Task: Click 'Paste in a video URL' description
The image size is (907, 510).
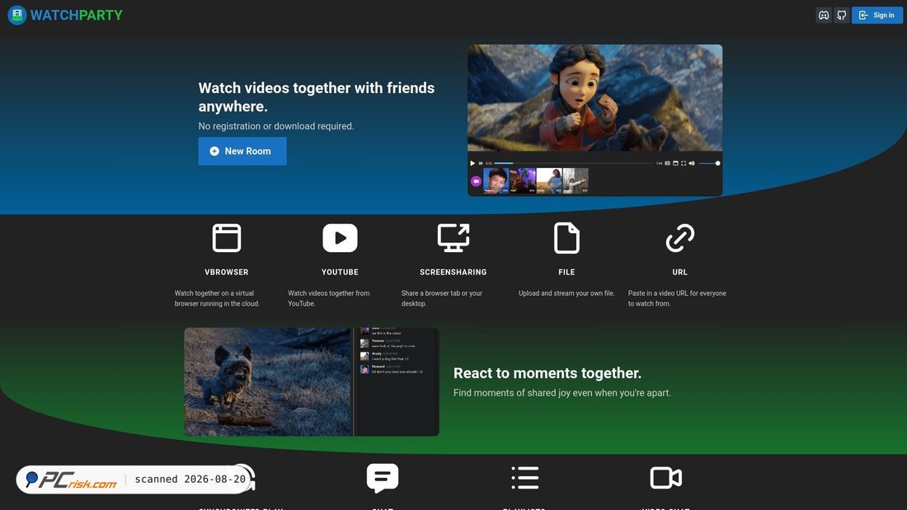Action: pyautogui.click(x=677, y=298)
